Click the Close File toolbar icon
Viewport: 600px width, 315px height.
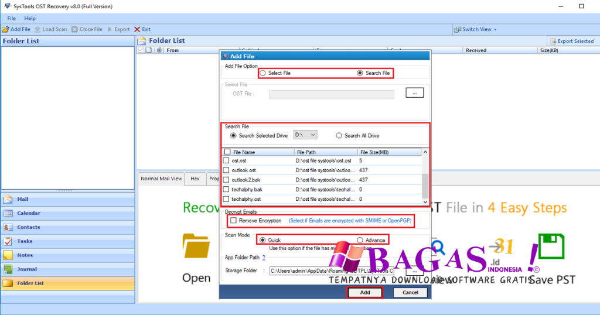(x=74, y=29)
